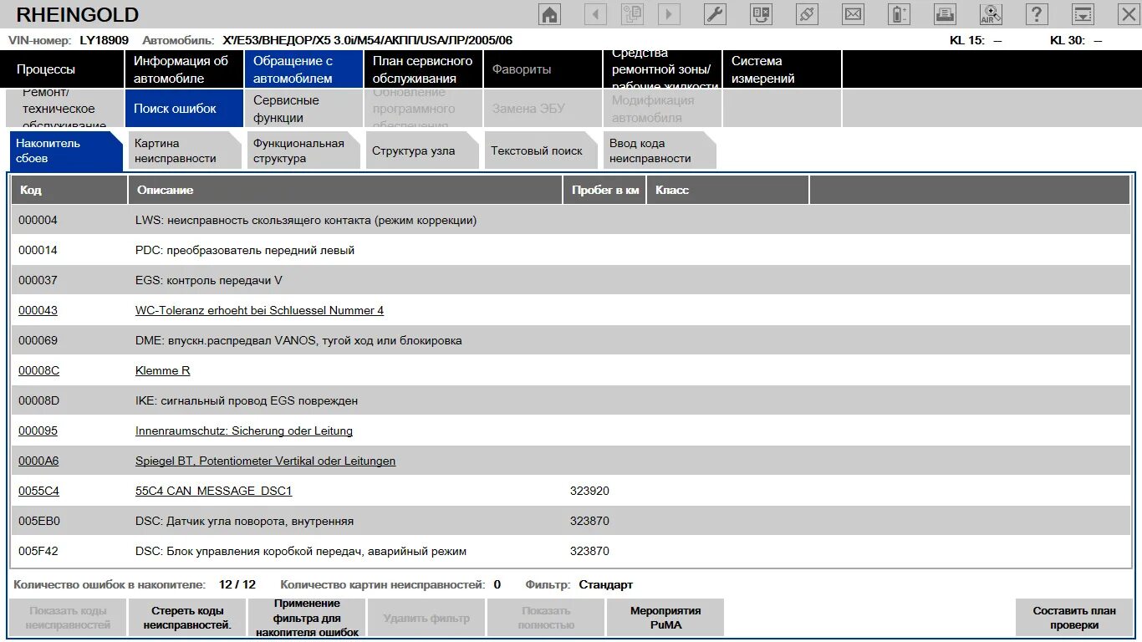Sort by the Класс column header
Screen dimensions: 1142x642
click(727, 190)
